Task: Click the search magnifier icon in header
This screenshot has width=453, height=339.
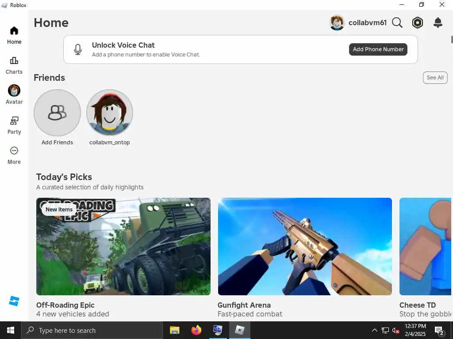Action: click(397, 23)
